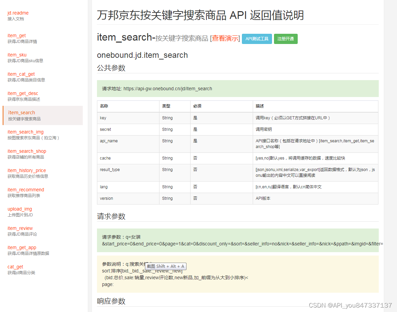The height and width of the screenshot is (312, 397).
Task: Open item_get in the sidebar
Action: pyautogui.click(x=17, y=35)
